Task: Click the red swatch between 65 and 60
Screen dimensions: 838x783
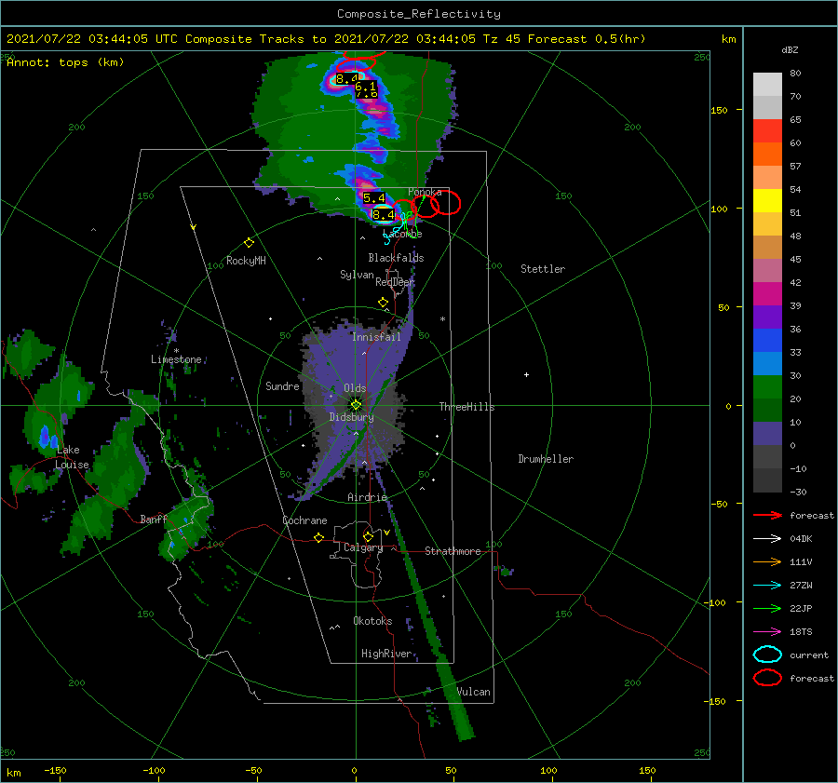Action: [x=767, y=131]
